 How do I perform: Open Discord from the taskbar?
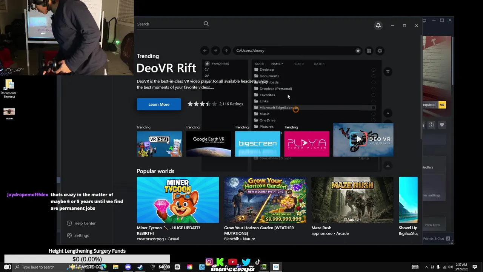[x=128, y=267]
